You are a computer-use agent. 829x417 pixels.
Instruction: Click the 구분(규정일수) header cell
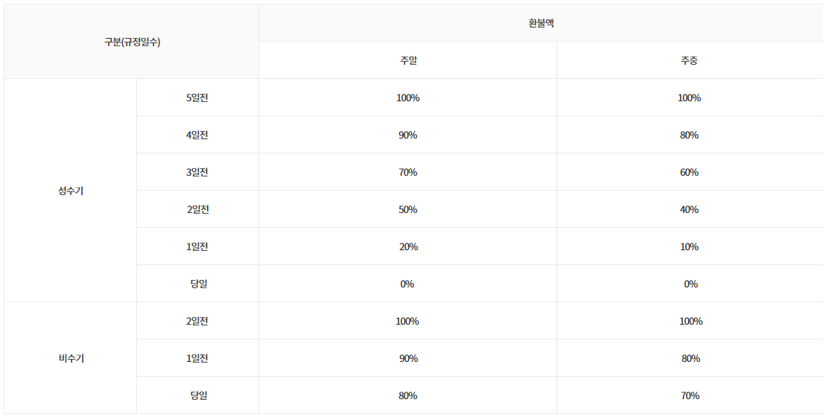tap(132, 42)
